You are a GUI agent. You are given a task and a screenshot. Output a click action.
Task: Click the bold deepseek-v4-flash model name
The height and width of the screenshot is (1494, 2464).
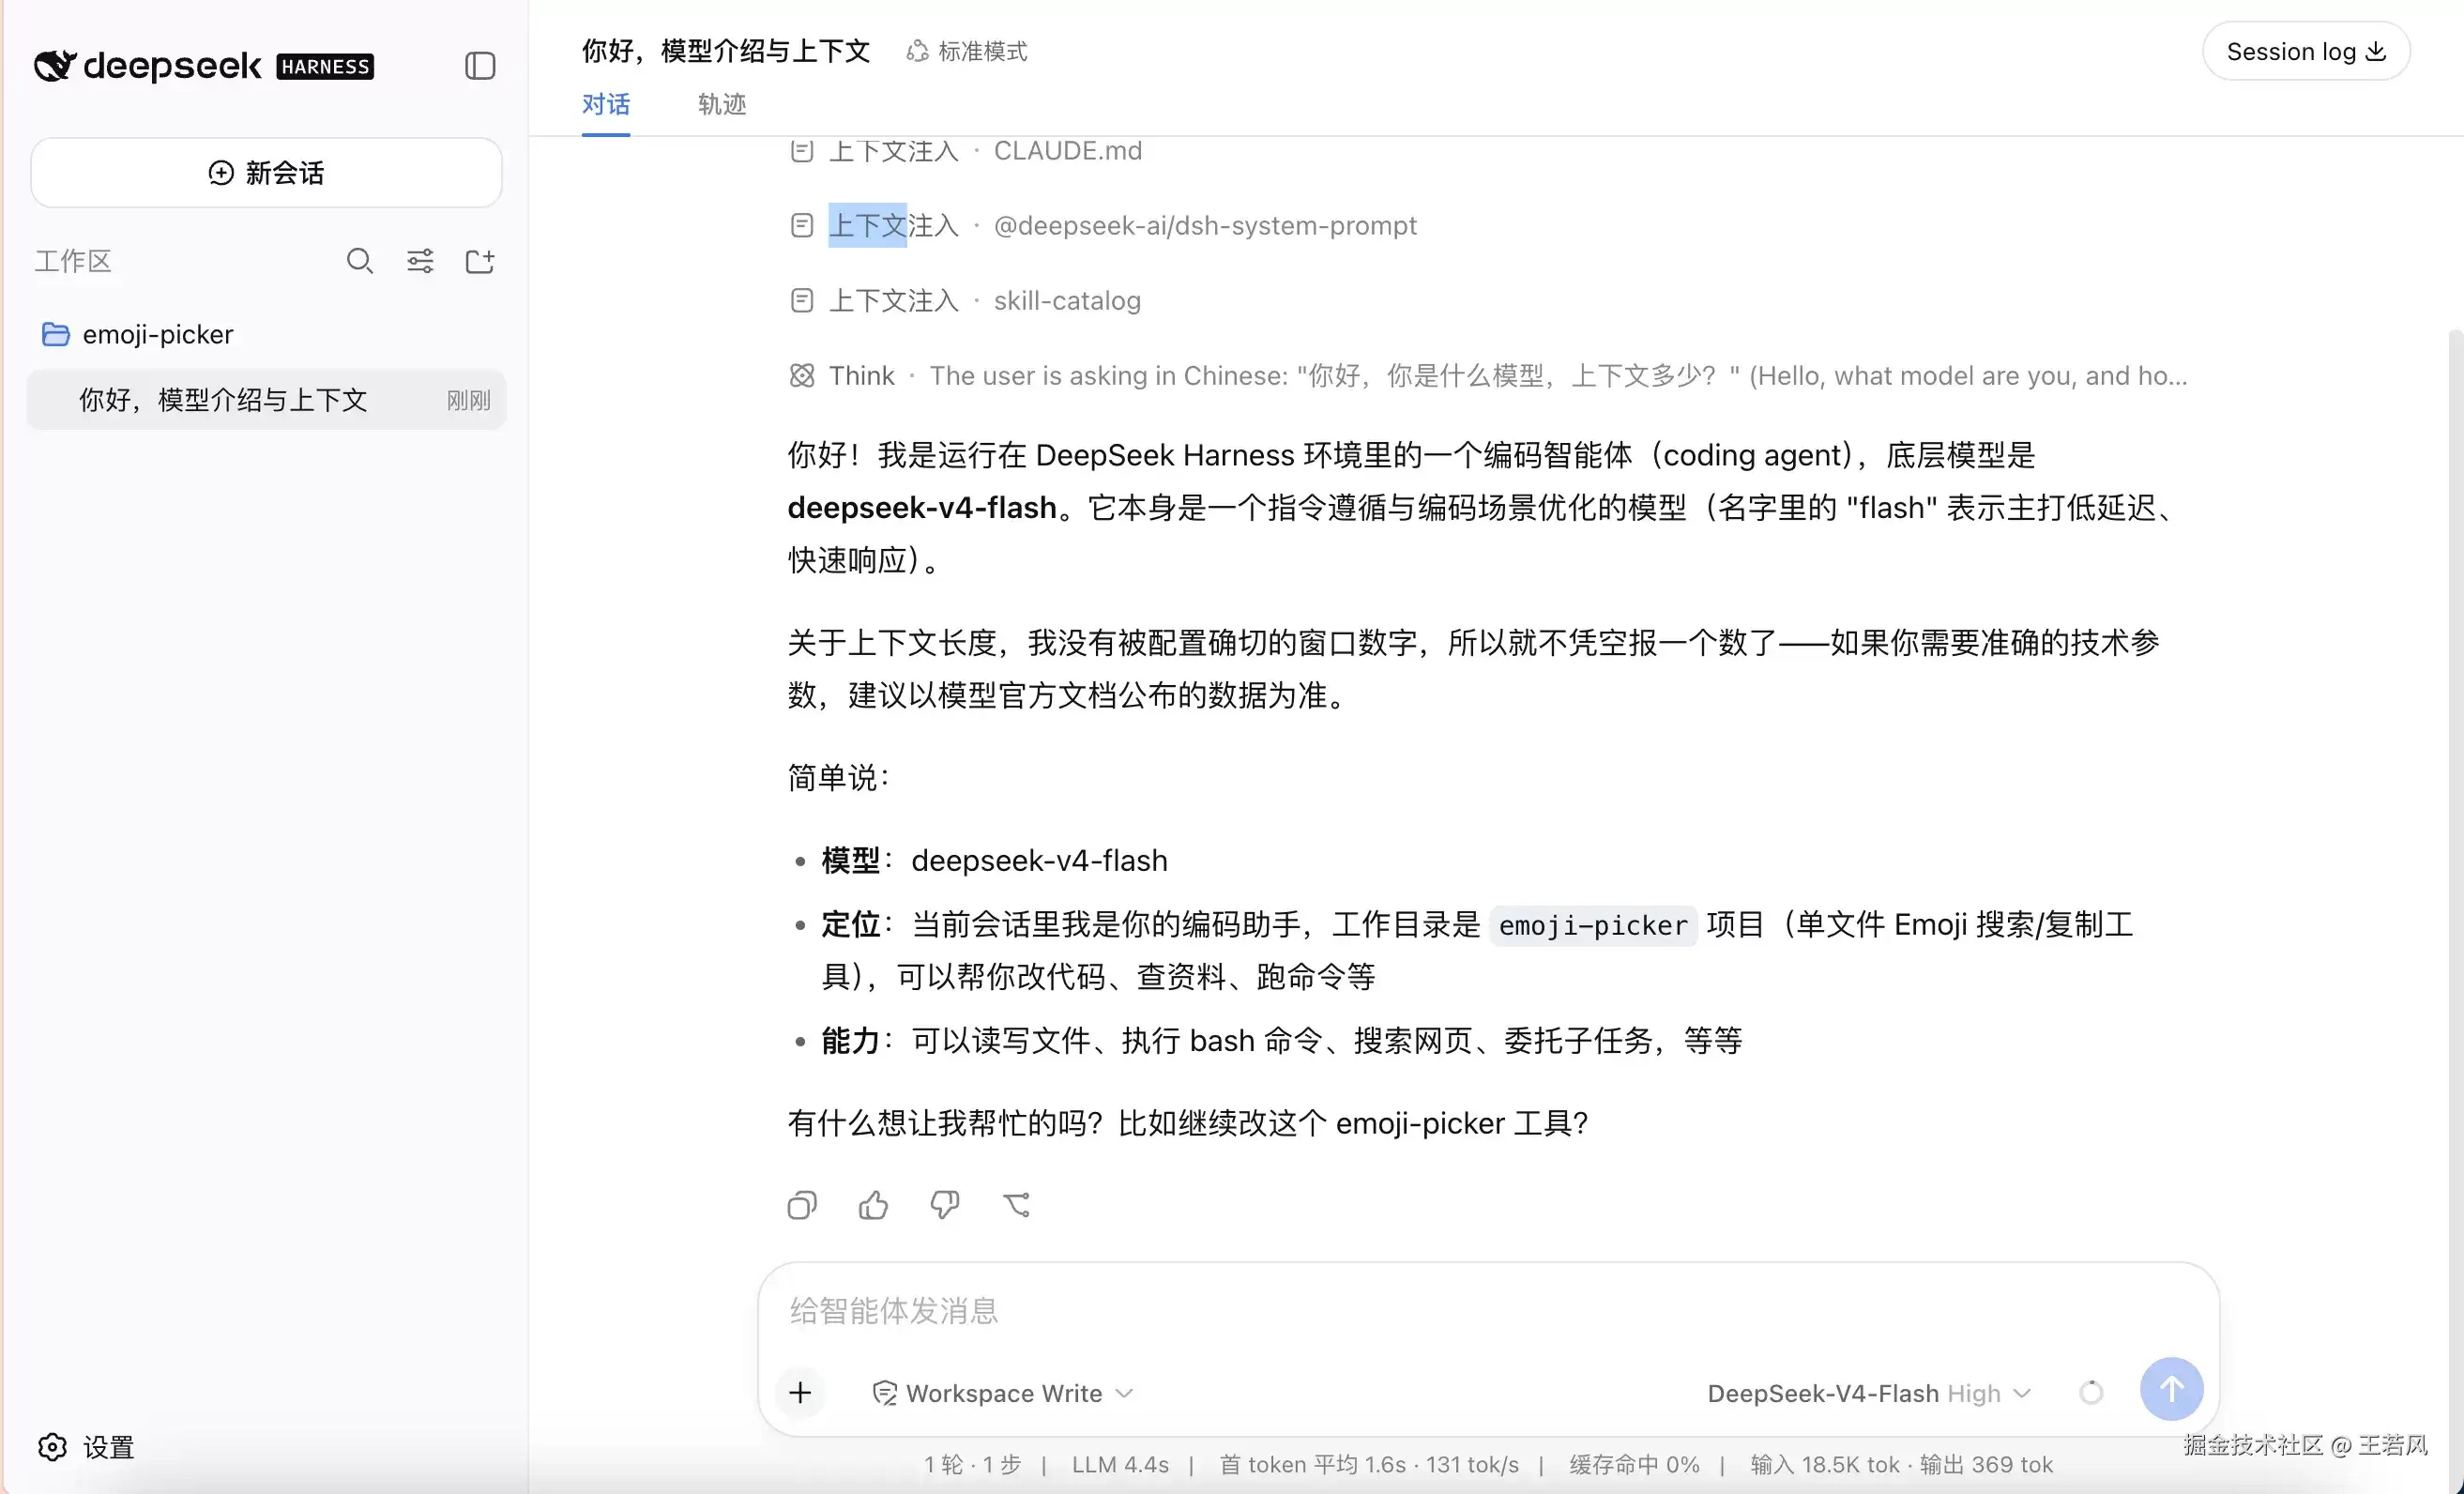click(922, 508)
